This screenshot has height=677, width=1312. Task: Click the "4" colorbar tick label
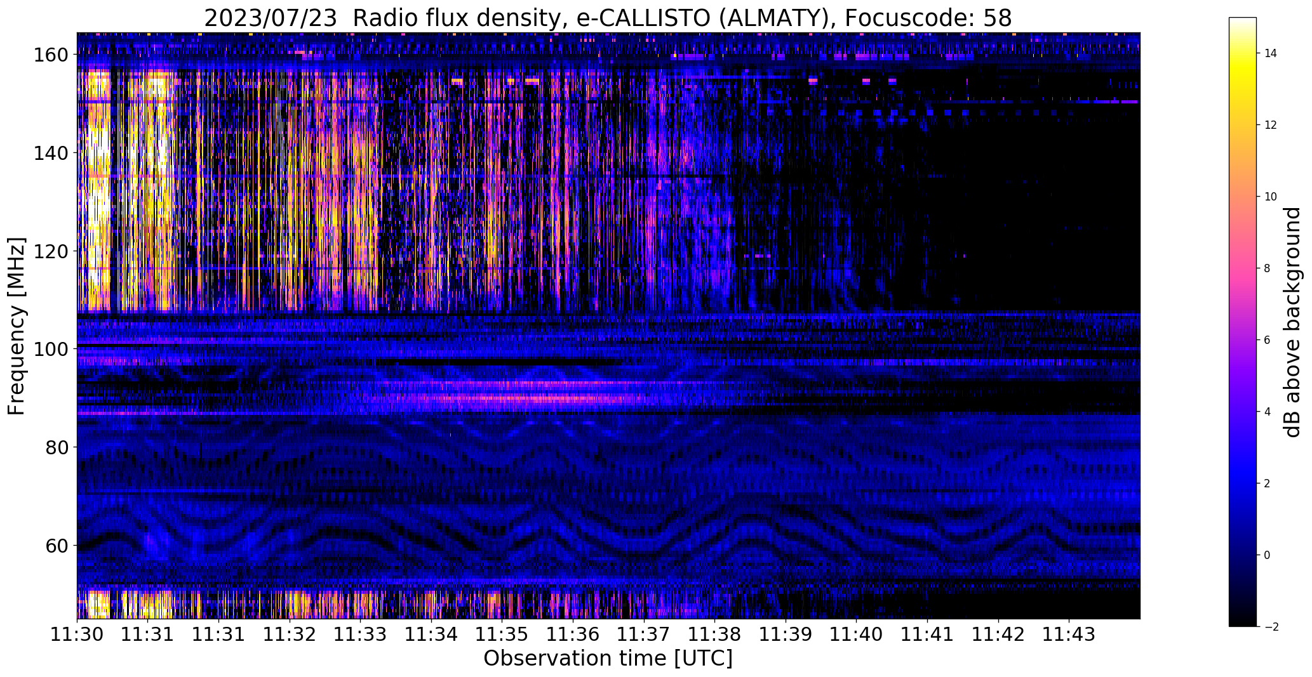tap(1267, 412)
